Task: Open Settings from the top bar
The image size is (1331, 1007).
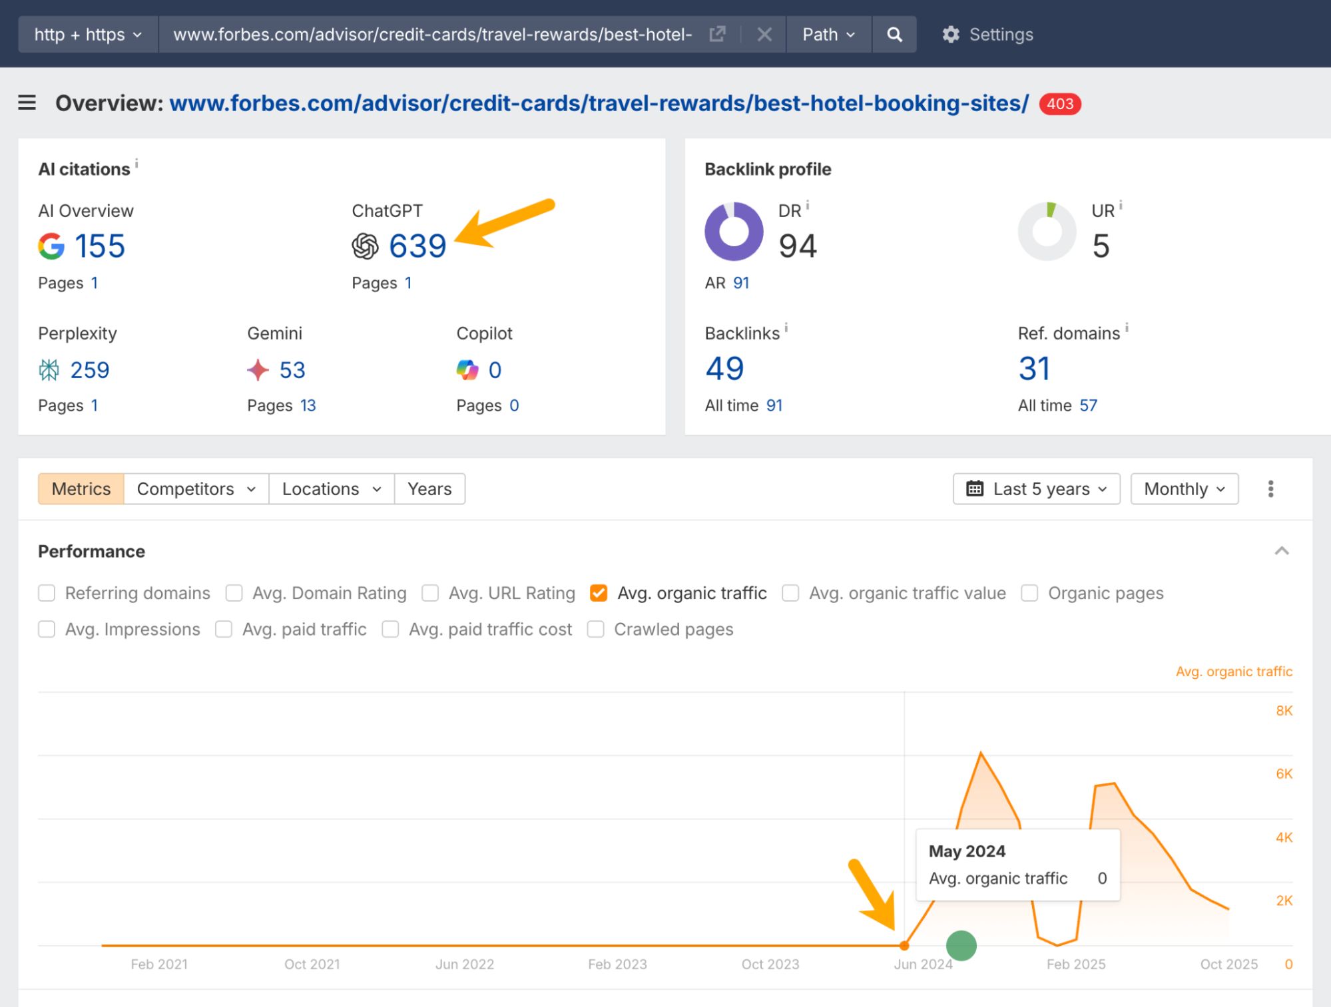Action: click(987, 34)
